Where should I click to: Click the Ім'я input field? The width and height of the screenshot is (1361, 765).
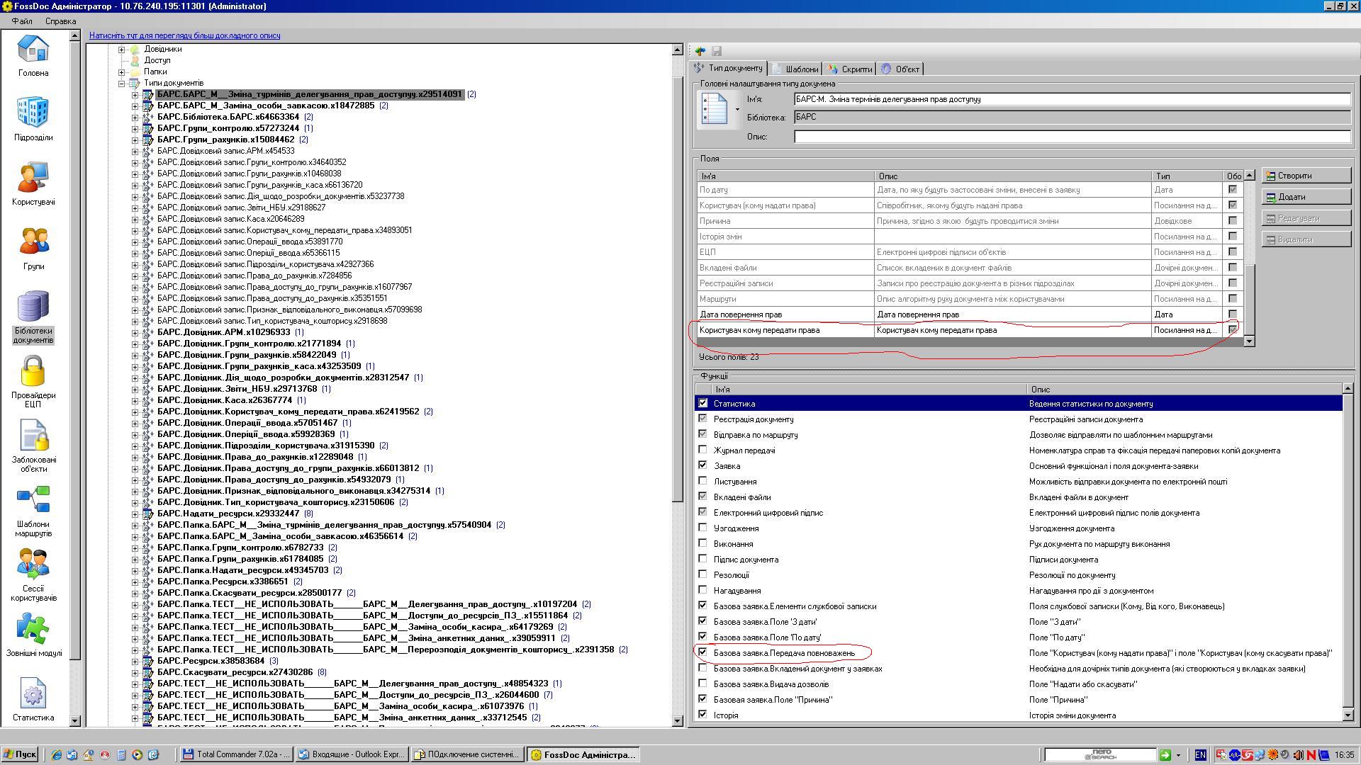(1072, 99)
